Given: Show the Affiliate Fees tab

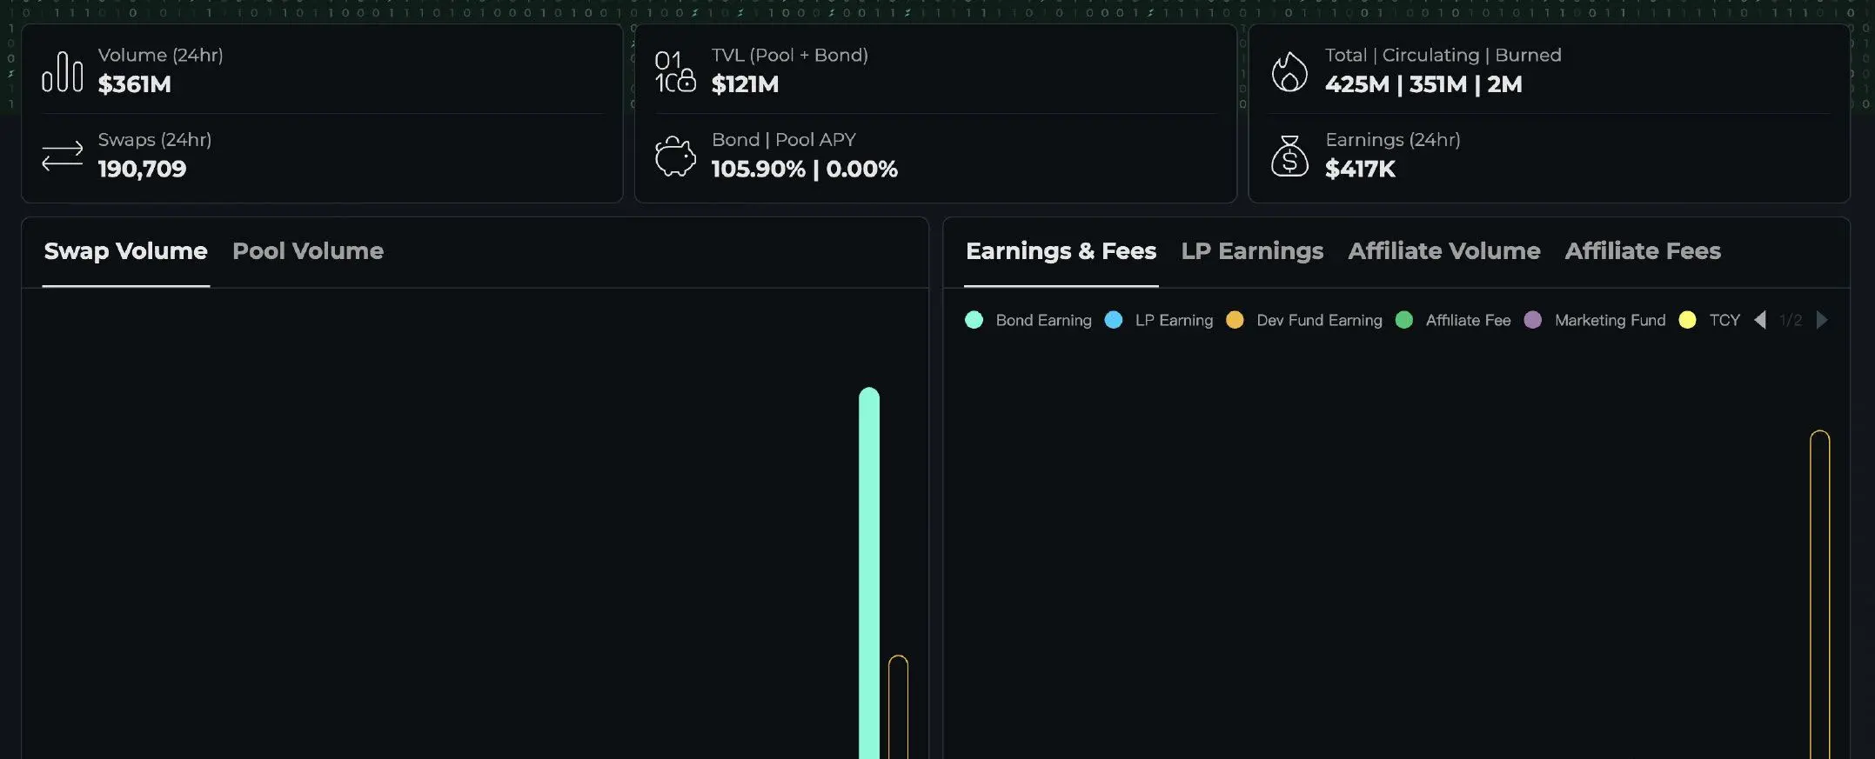Looking at the screenshot, I should (1643, 251).
